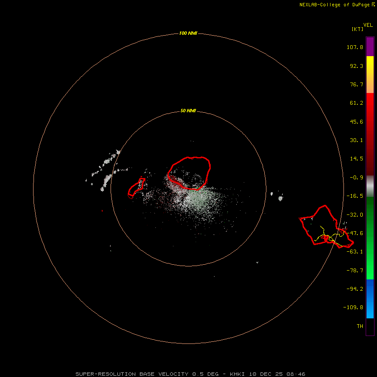Click the -0.9 legend value
This screenshot has height=377, width=377.
tap(356, 178)
